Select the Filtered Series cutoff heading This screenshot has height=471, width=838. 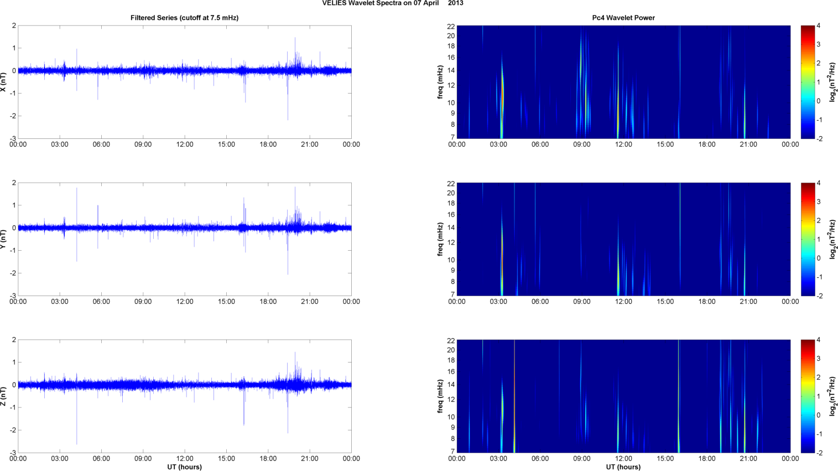click(x=184, y=18)
